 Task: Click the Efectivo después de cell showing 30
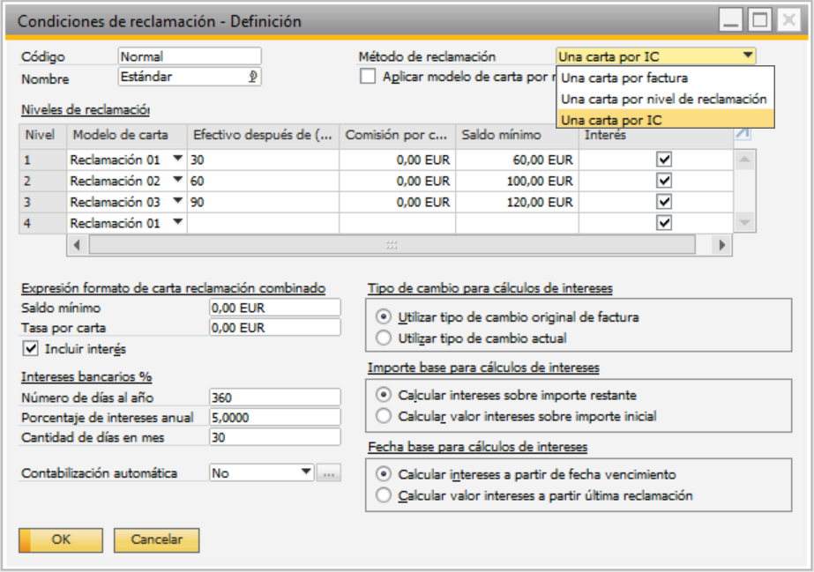[263, 160]
